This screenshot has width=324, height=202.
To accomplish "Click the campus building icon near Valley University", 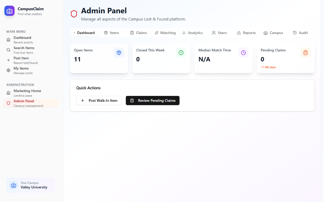I will 14,185.
